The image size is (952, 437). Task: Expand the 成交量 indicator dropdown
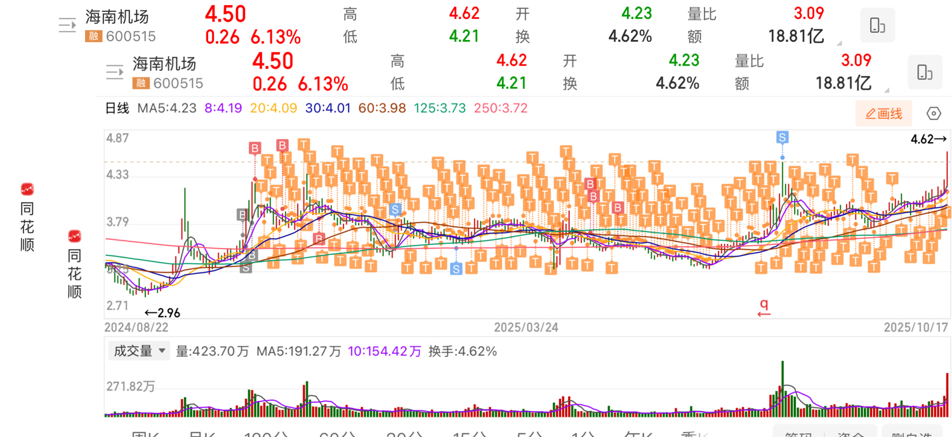(139, 351)
